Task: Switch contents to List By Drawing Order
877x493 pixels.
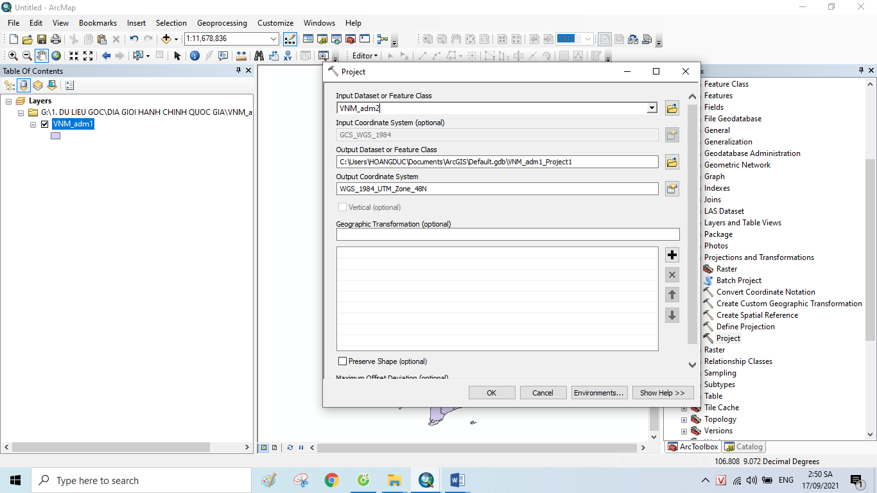Action: click(10, 85)
